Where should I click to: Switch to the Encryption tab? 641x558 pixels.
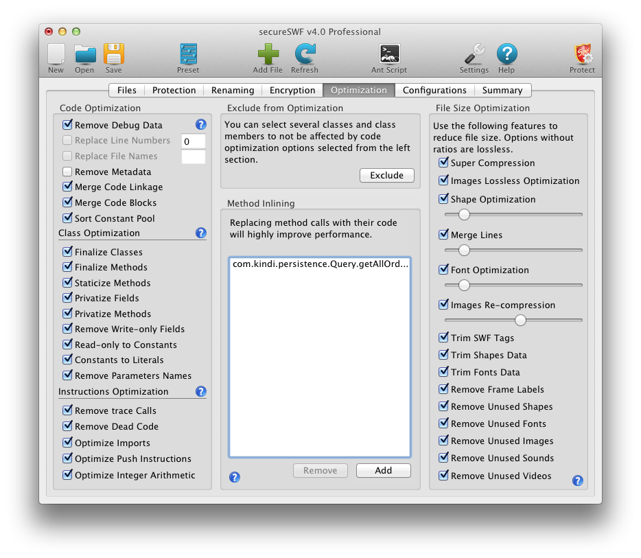coord(292,90)
